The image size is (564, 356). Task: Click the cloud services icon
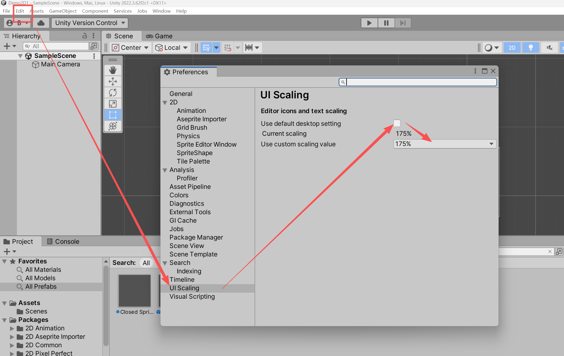coord(41,23)
